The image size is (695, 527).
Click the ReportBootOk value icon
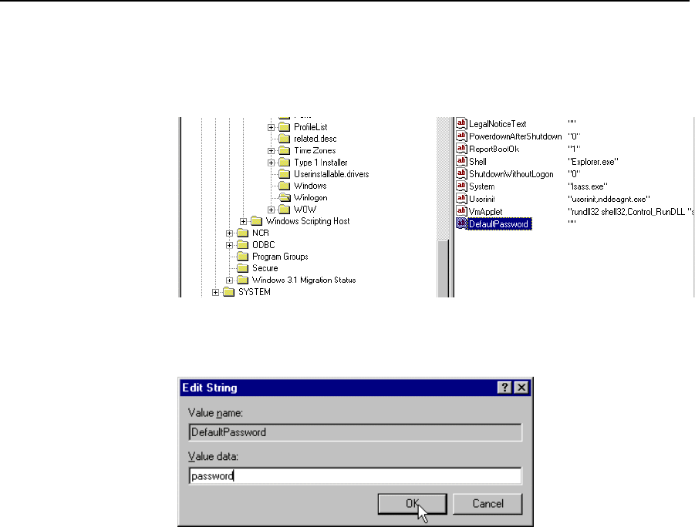[461, 149]
